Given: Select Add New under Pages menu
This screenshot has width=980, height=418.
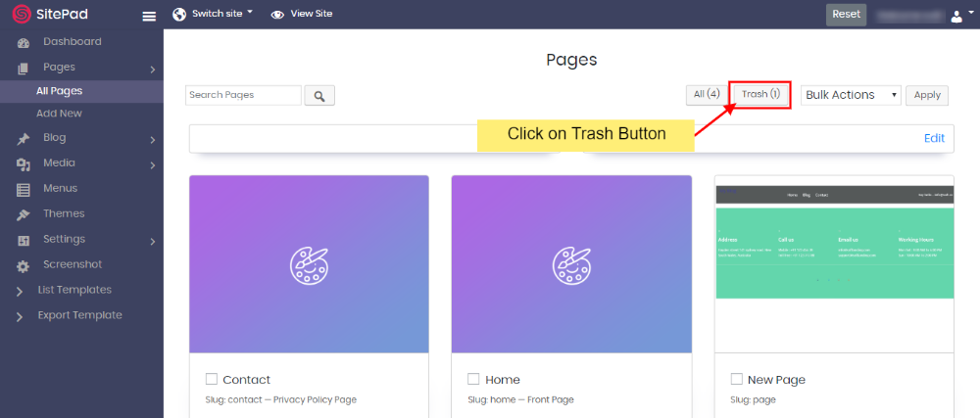Looking at the screenshot, I should (x=59, y=114).
